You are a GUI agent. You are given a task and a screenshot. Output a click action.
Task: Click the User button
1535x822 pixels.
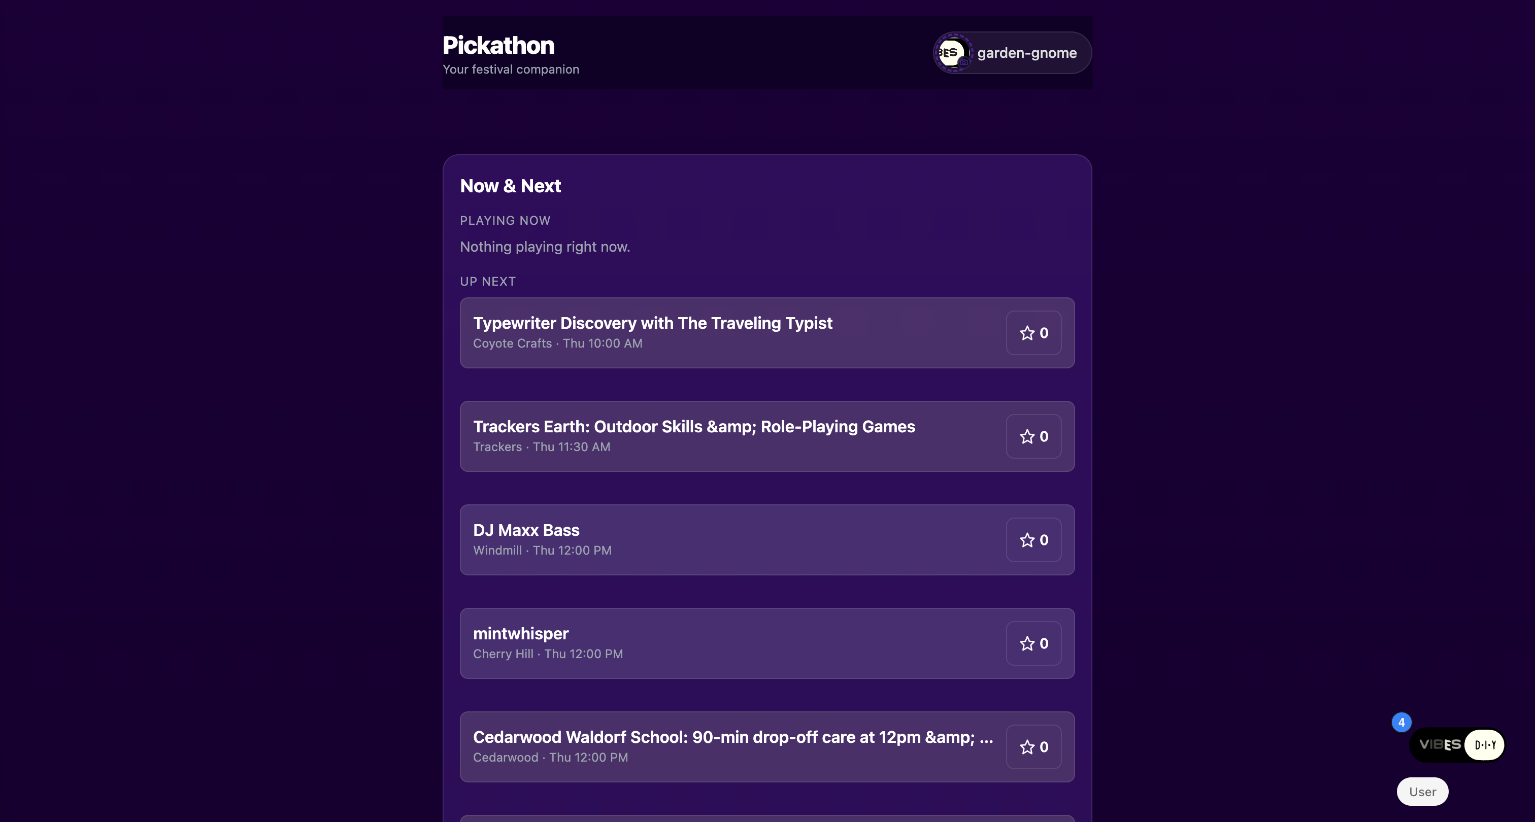coord(1422,792)
